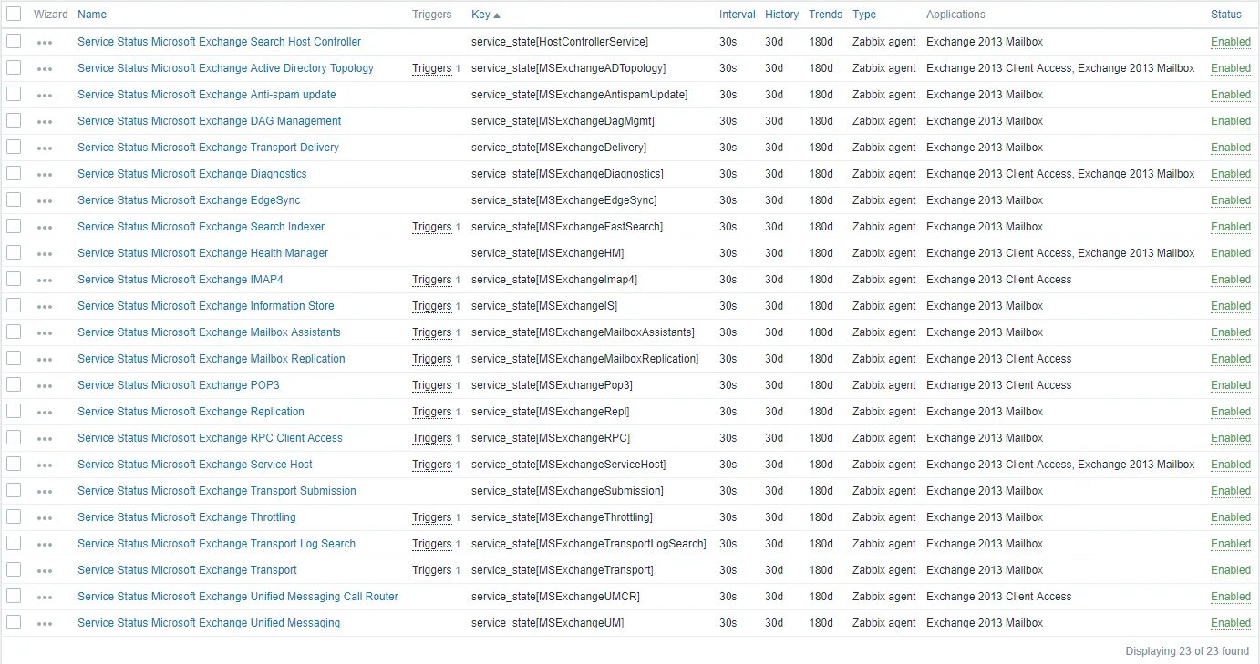Image resolution: width=1260 pixels, height=664 pixels.
Task: Select checkbox for EdgeSync row
Action: 14,199
